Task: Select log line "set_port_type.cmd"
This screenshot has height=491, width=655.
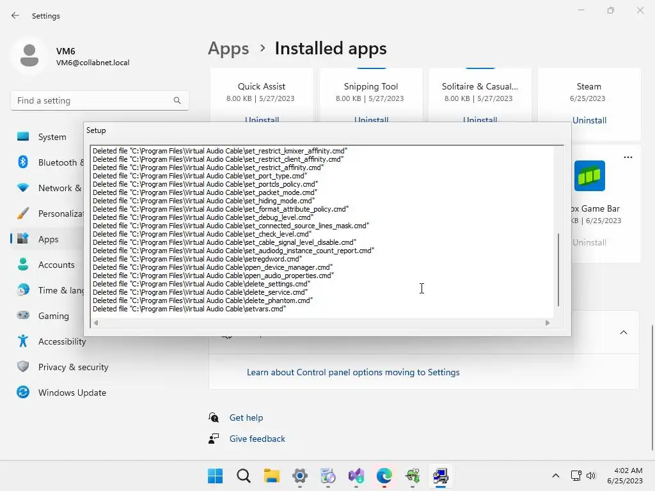Action: click(200, 176)
